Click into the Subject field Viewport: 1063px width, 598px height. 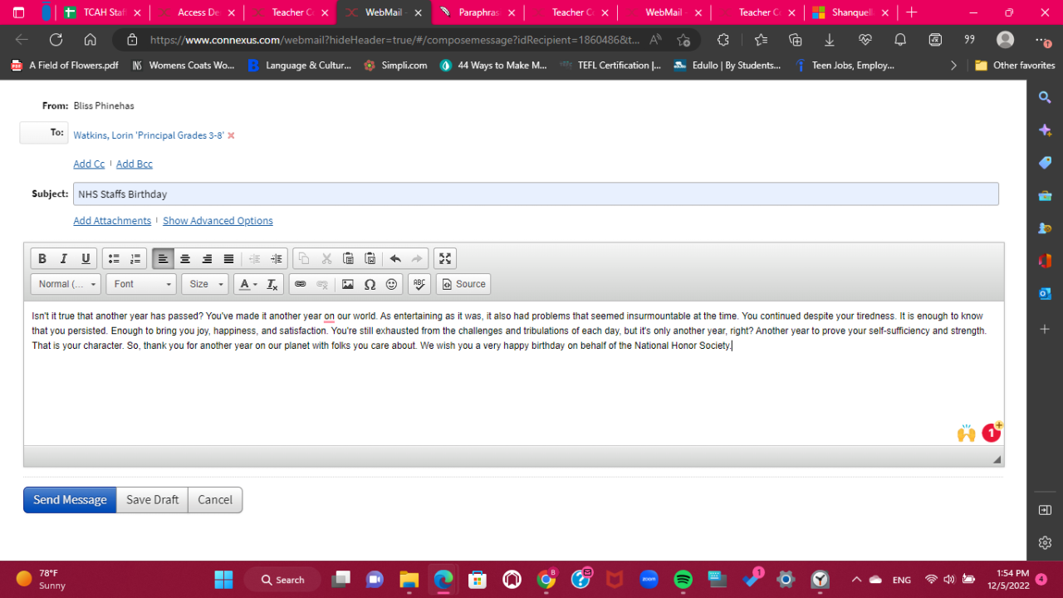536,194
